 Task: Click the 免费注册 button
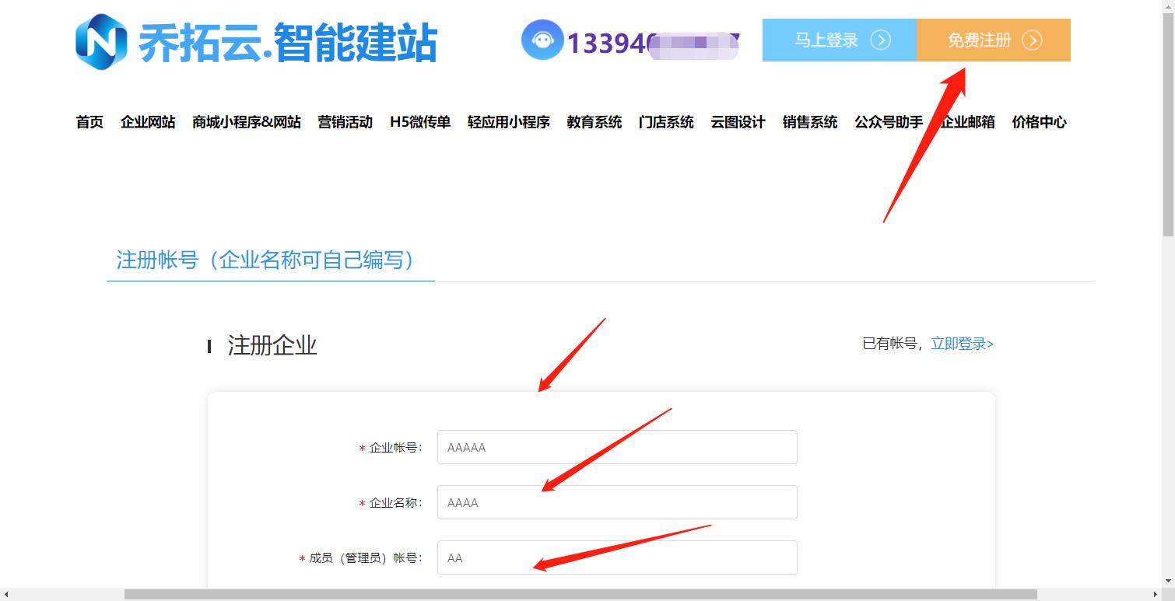pos(994,40)
